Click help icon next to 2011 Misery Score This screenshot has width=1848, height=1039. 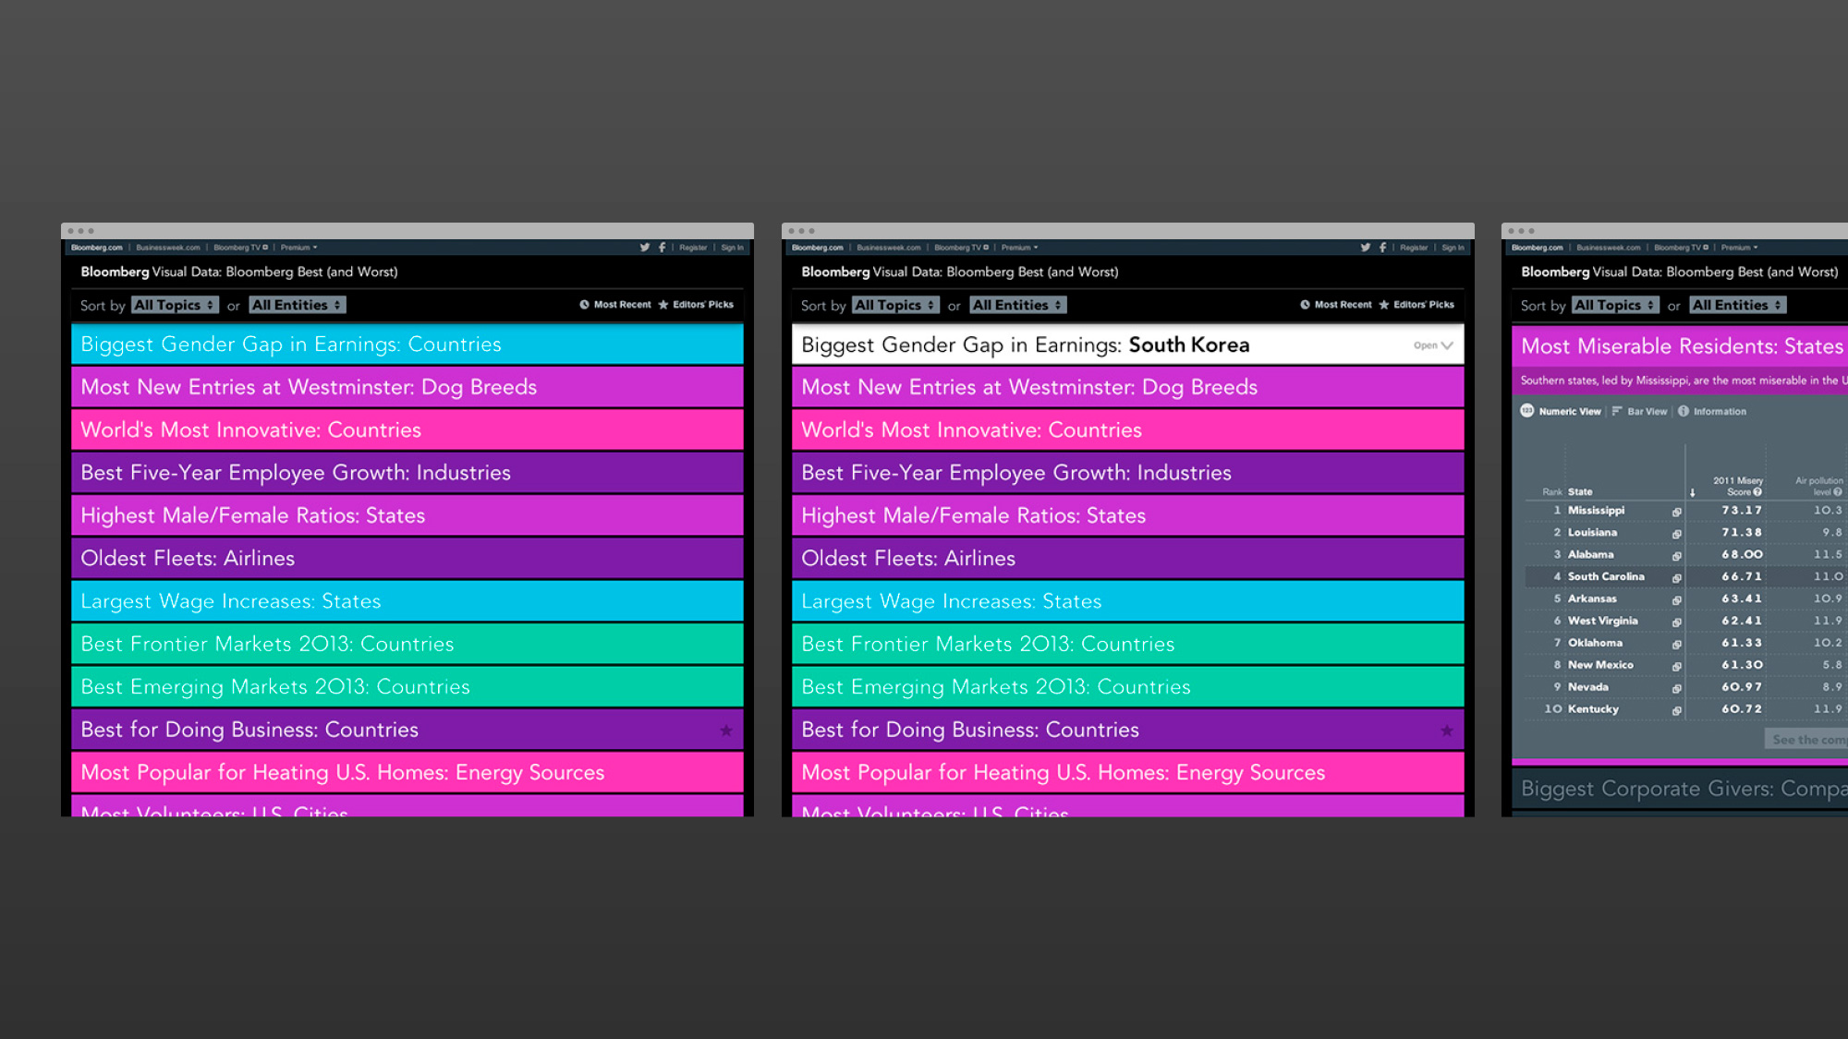[1757, 492]
